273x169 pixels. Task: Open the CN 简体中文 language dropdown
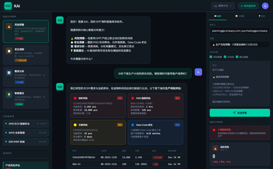point(223,6)
